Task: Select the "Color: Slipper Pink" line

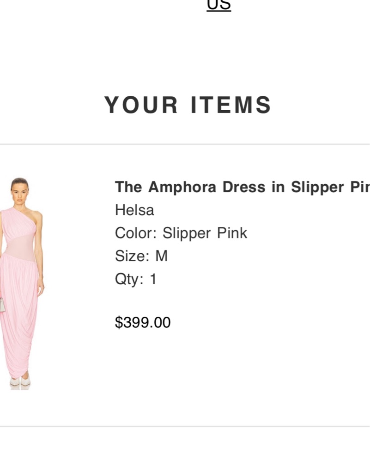Action: (181, 233)
